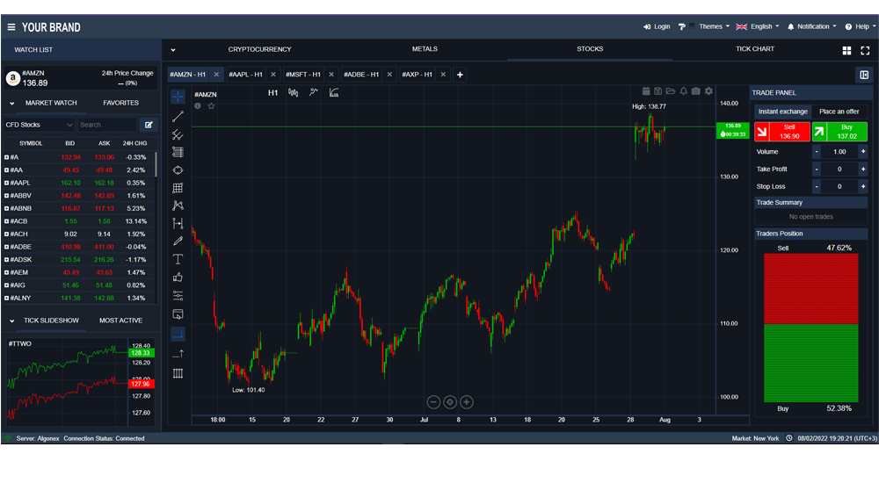The height and width of the screenshot is (483, 879).
Task: Open the CFD Stocks dropdown
Action: (40, 125)
